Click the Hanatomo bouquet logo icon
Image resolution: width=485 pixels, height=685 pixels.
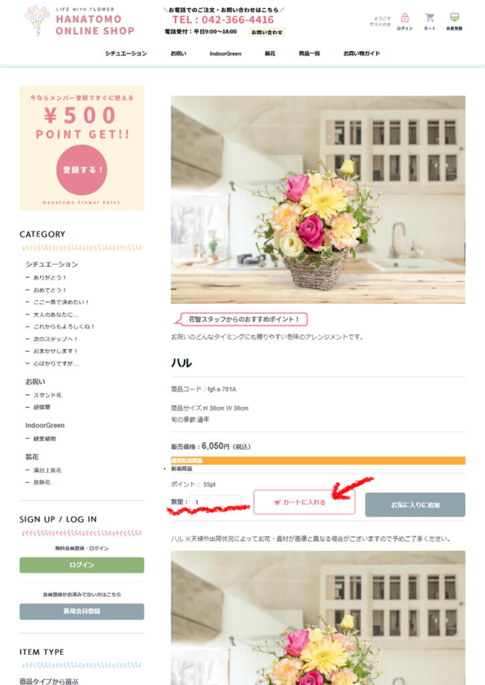tap(37, 21)
